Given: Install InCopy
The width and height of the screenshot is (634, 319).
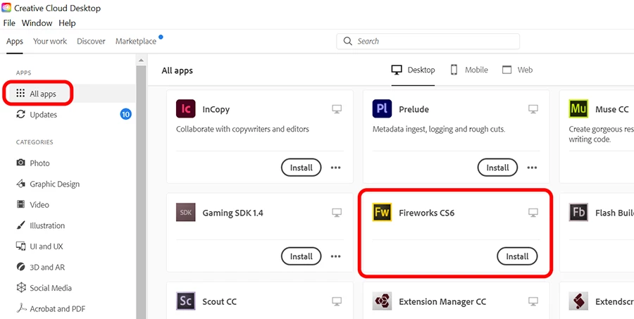Looking at the screenshot, I should [x=302, y=168].
